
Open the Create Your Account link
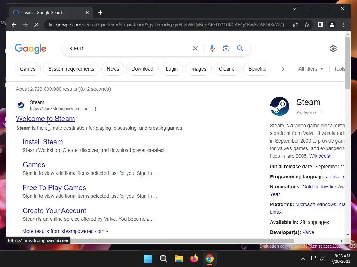[54, 211]
